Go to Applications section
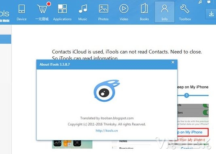 click(x=62, y=13)
